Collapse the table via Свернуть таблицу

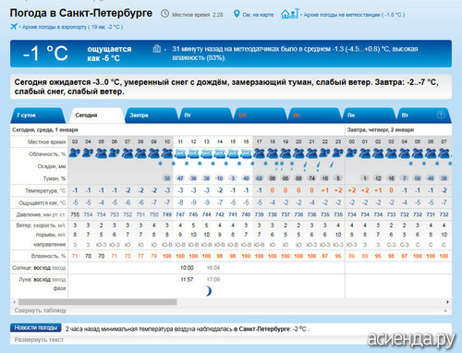[x=41, y=310]
